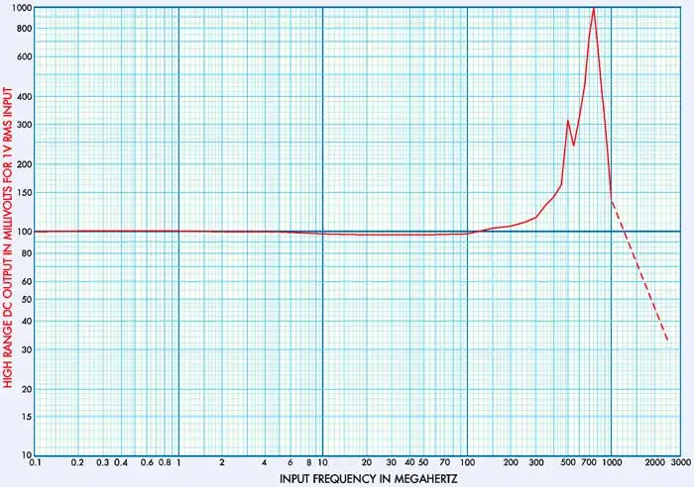Click the "0.1" frequency axis label
Screen dimensions: 694x487
(x=35, y=462)
